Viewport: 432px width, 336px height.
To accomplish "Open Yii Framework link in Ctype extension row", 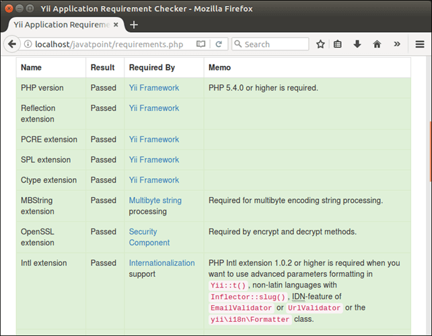I will coord(154,180).
